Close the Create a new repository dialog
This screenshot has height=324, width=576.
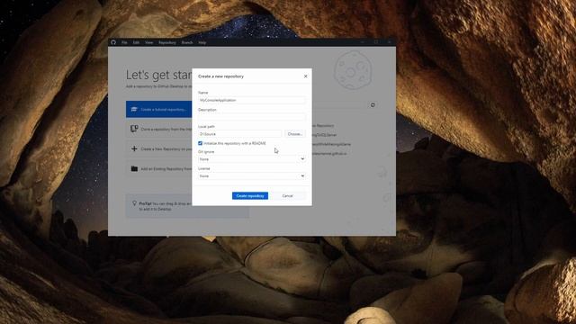click(305, 76)
